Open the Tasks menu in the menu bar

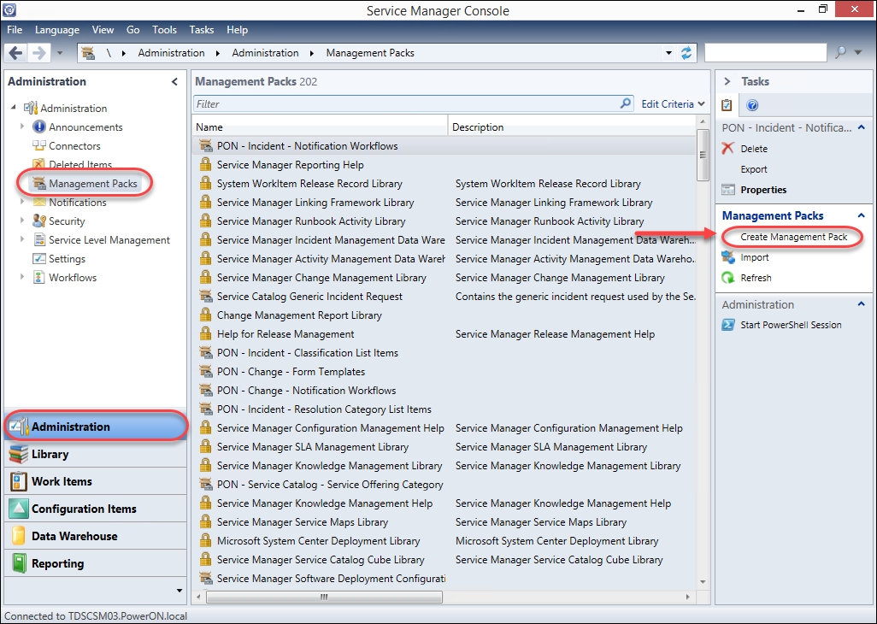point(202,30)
